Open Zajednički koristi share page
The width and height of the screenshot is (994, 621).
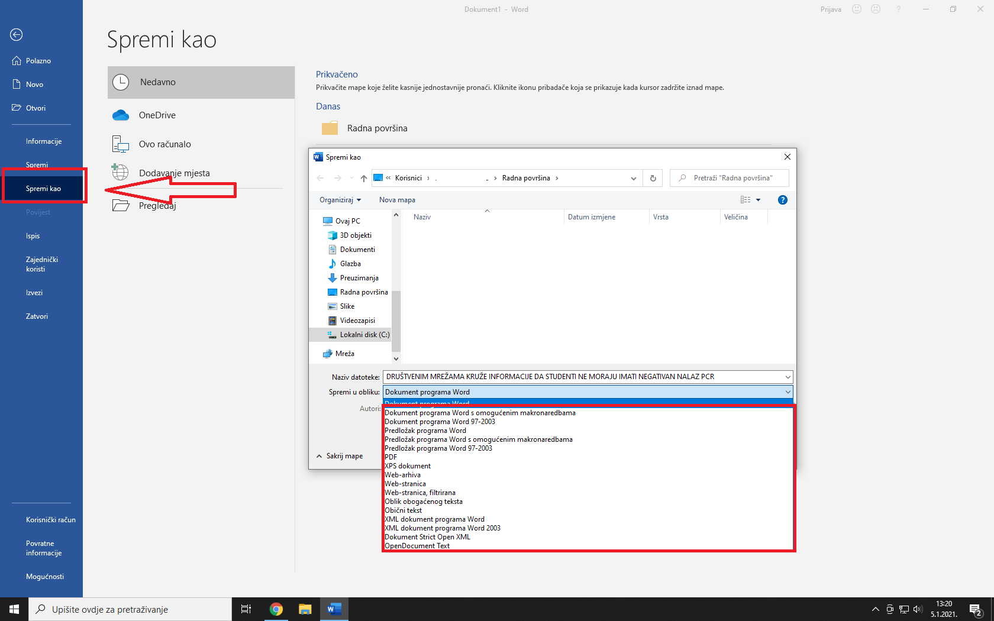41,264
